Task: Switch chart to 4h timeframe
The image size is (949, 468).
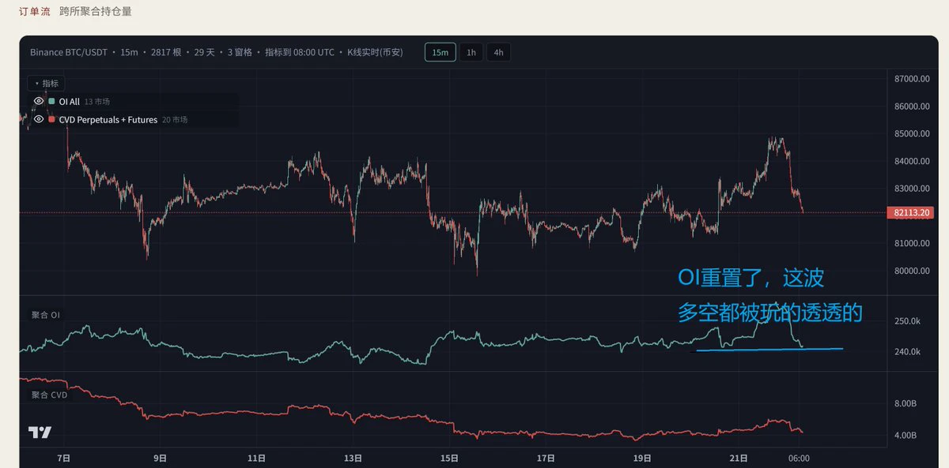Action: pos(498,53)
